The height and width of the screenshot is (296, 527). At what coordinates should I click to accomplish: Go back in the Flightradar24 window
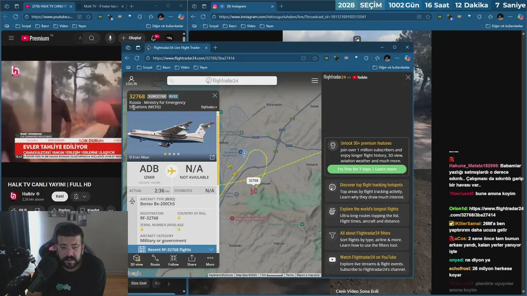point(127,58)
